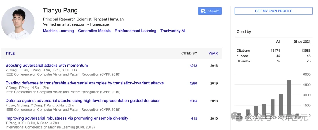
Task: Open the high-level representation guided denoiser paper
Action: (x=82, y=101)
